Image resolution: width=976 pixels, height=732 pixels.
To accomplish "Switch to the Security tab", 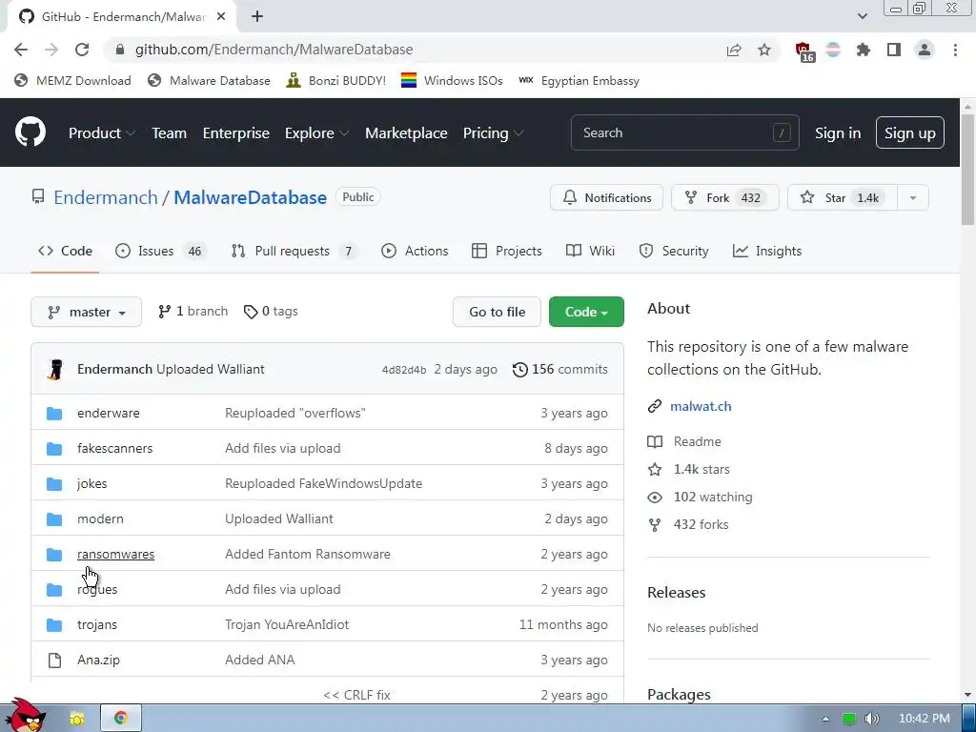I will [674, 251].
